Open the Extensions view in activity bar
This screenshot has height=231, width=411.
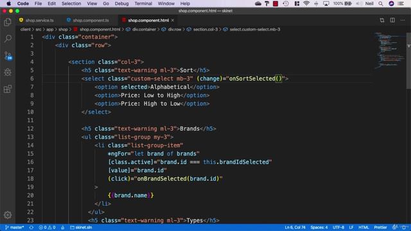(8, 89)
